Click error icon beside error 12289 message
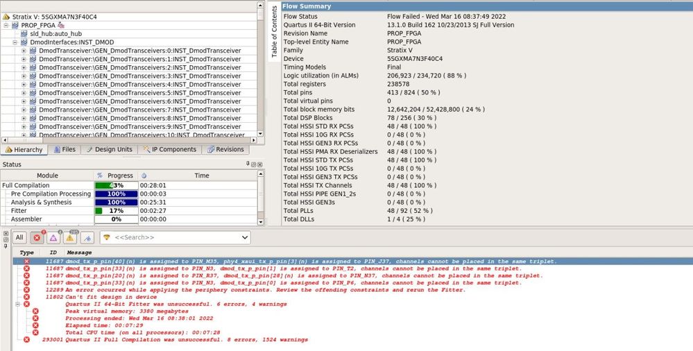693x351 pixels. click(26, 289)
